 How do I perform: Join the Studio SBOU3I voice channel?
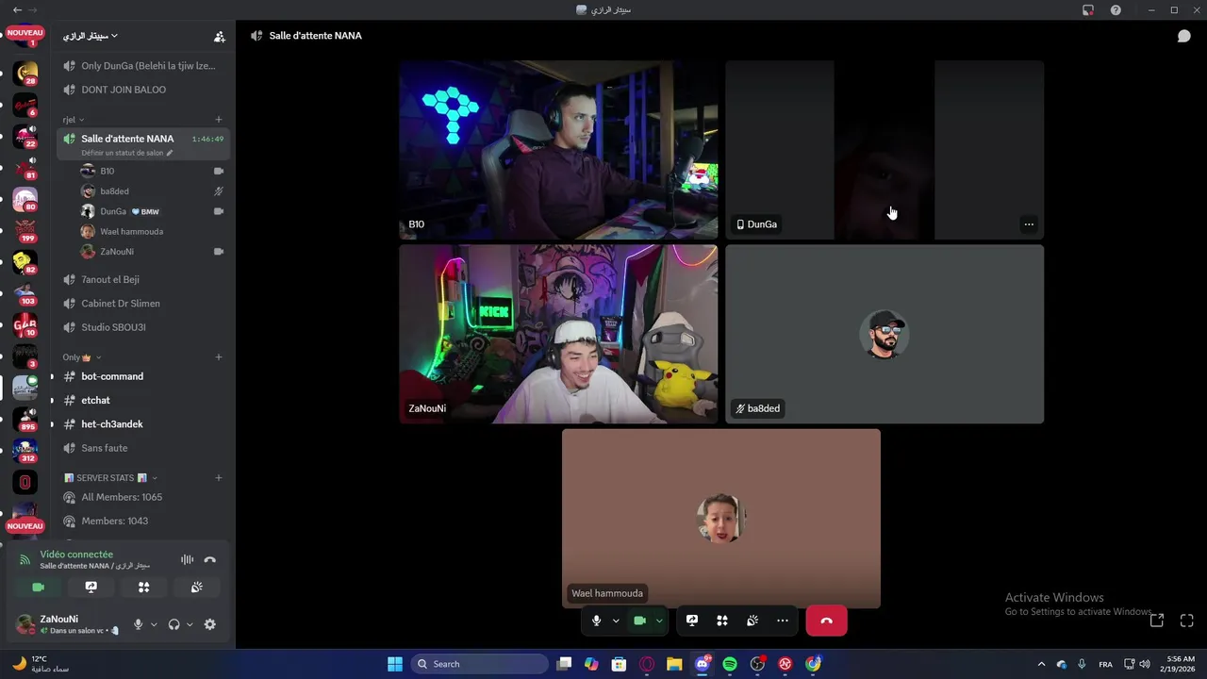(141, 327)
